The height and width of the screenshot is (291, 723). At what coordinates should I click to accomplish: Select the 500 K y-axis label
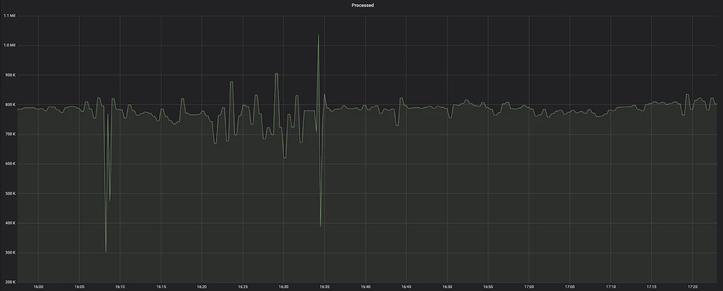[x=10, y=193]
